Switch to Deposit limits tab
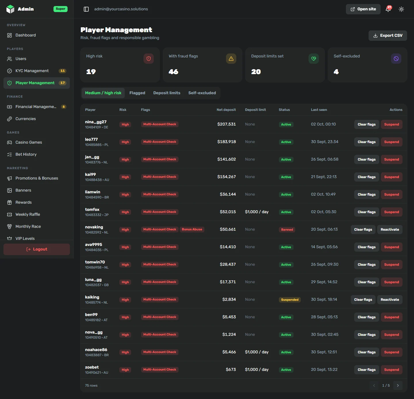Viewport: 414px width, 399px height. click(167, 93)
